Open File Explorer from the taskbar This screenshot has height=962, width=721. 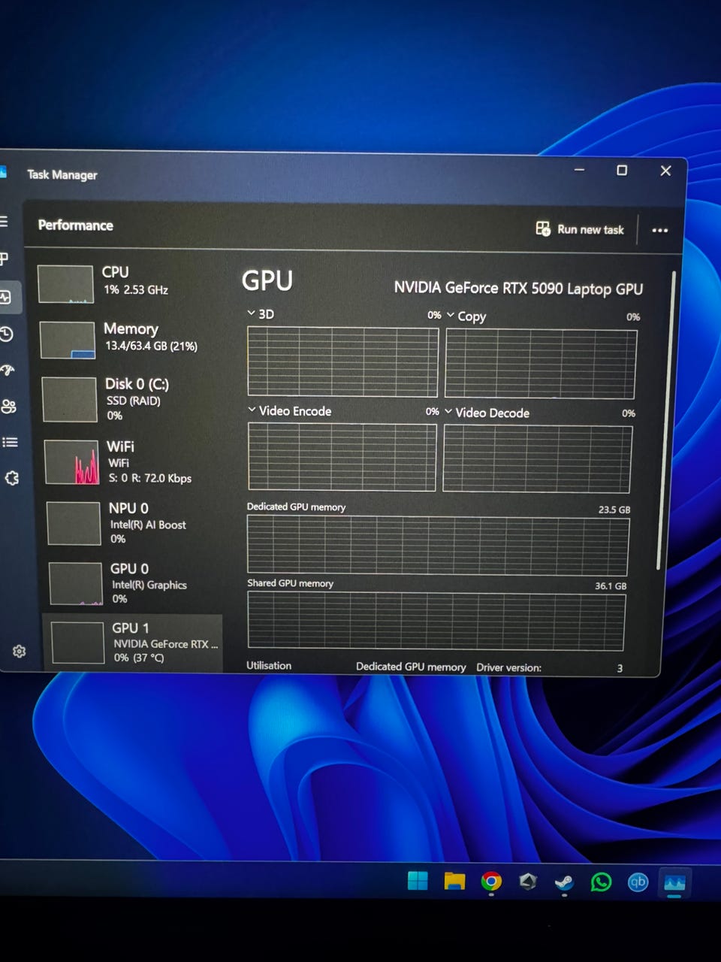point(454,881)
